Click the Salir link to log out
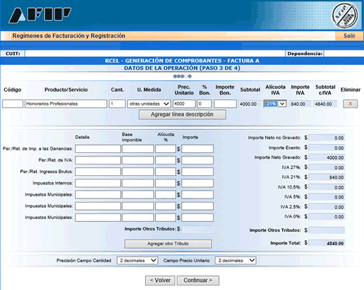The image size is (364, 290). (x=349, y=36)
